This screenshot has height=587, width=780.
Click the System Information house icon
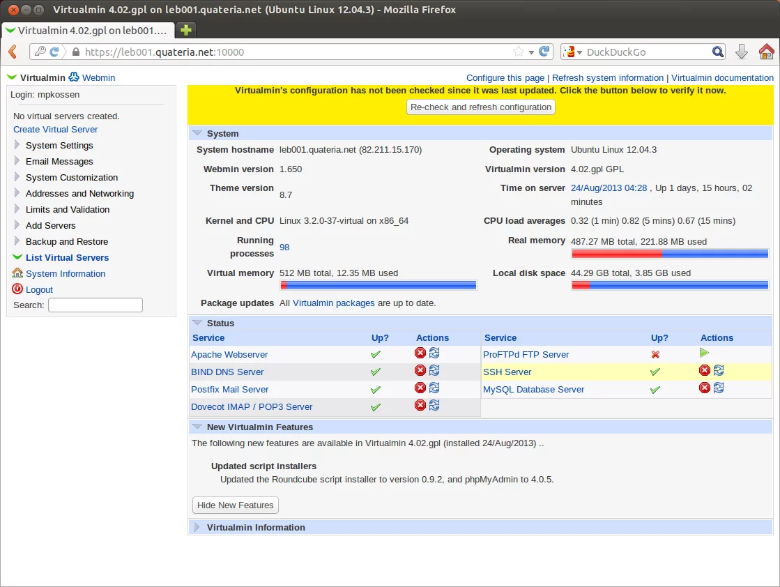(17, 273)
